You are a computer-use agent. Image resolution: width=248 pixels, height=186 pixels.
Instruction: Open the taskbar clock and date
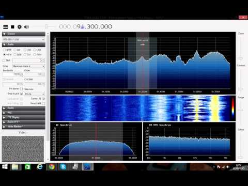pyautogui.click(x=239, y=167)
